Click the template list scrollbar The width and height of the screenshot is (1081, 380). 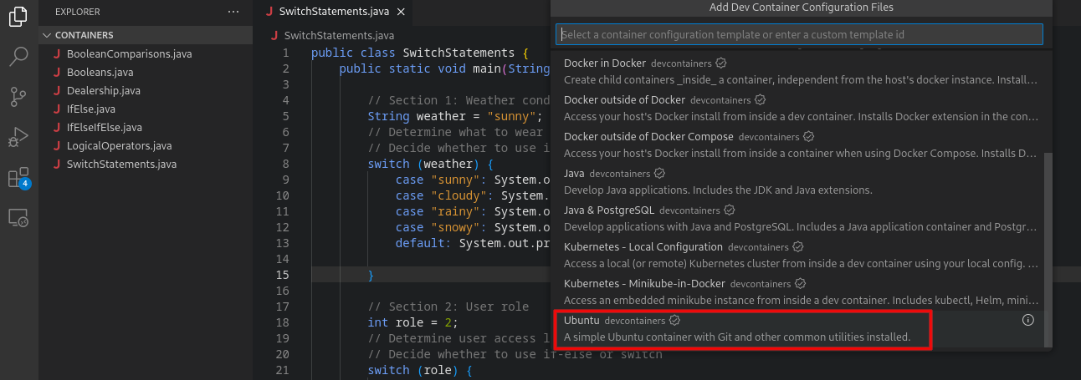1048,251
